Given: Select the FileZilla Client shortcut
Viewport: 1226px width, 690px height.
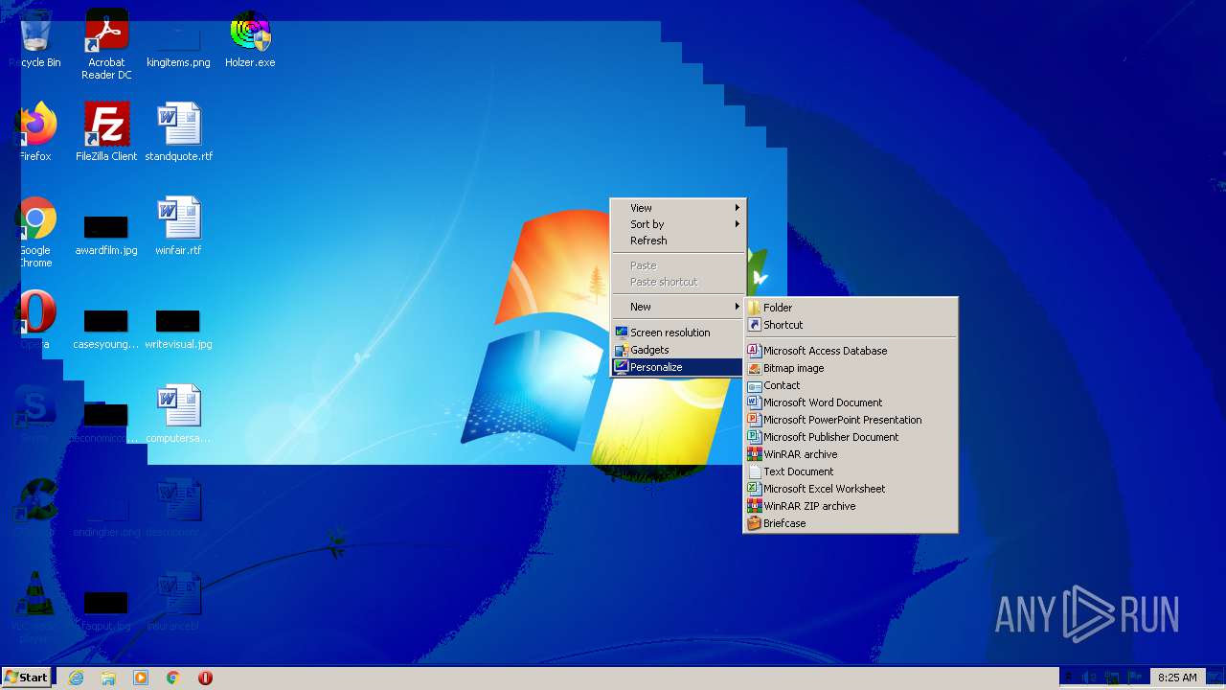Looking at the screenshot, I should [106, 133].
